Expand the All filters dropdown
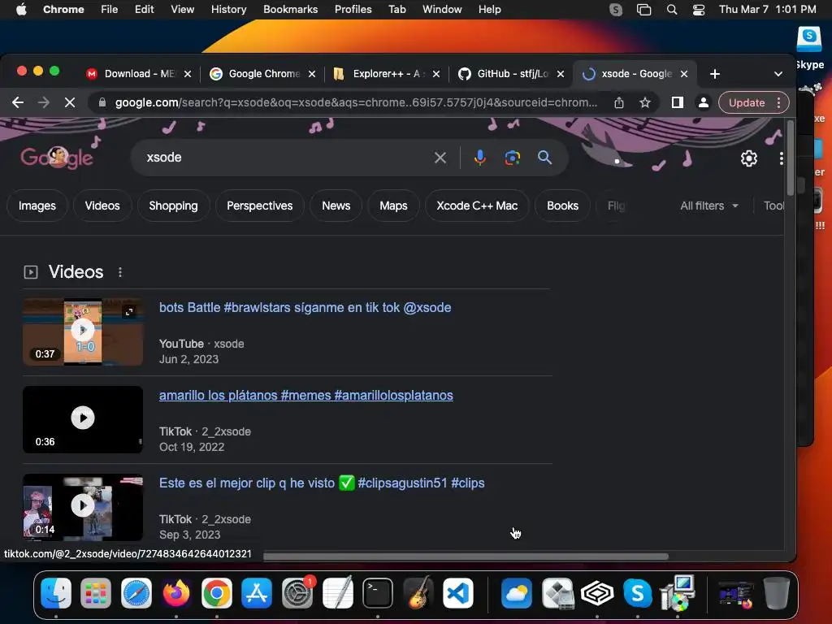The width and height of the screenshot is (832, 624). [708, 206]
